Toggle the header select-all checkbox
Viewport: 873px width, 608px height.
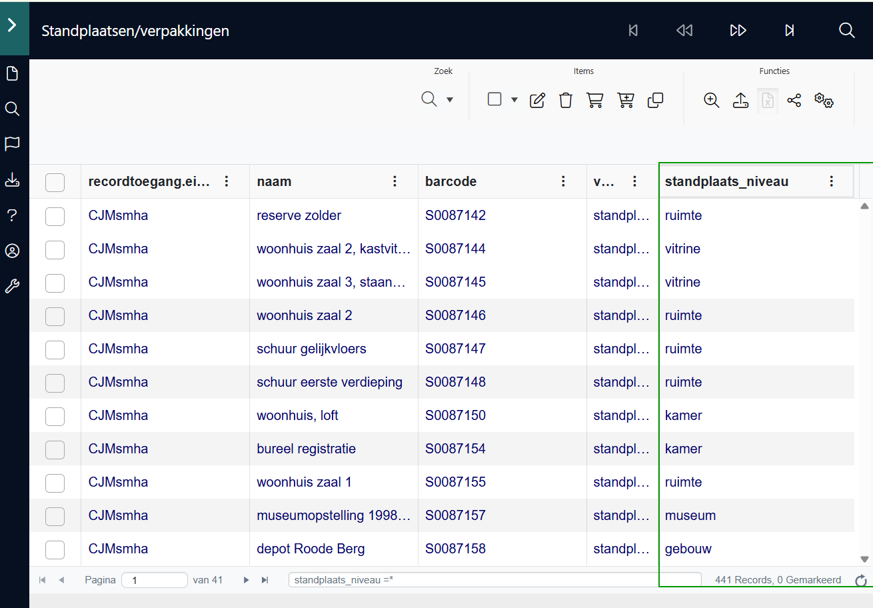(x=55, y=181)
